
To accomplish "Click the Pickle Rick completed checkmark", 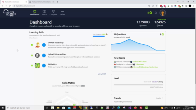I will point(32,65).
